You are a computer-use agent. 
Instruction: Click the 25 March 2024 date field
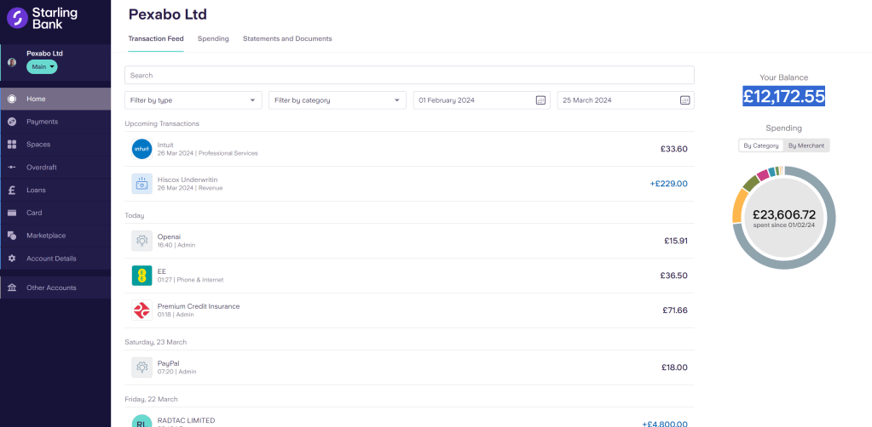[x=626, y=100]
